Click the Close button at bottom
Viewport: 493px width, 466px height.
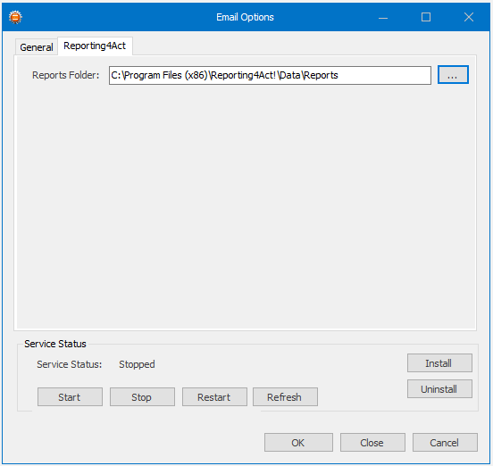click(372, 443)
